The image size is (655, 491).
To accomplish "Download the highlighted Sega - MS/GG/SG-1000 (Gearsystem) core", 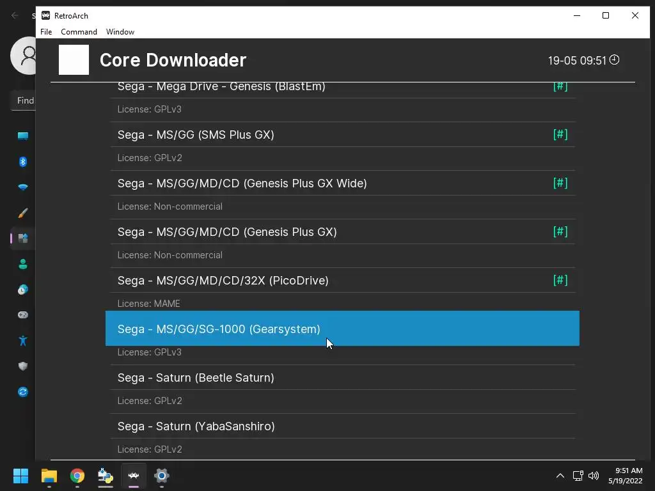I will [x=343, y=328].
